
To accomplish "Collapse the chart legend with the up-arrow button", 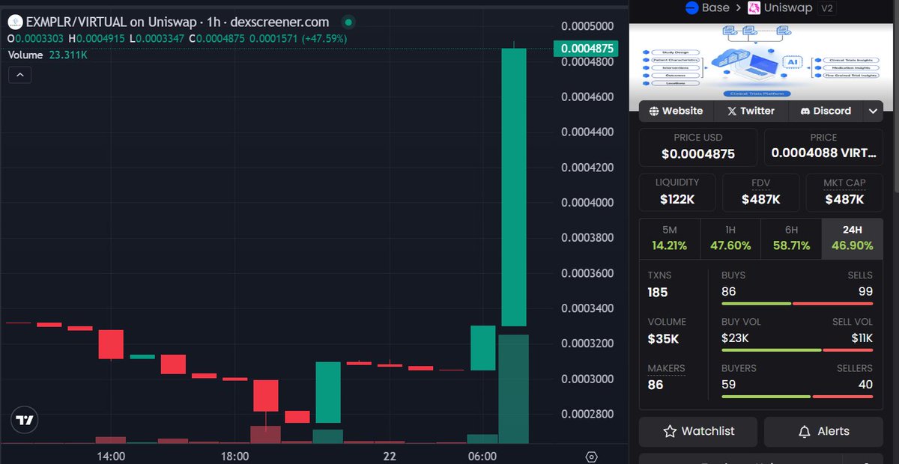I will pos(19,75).
